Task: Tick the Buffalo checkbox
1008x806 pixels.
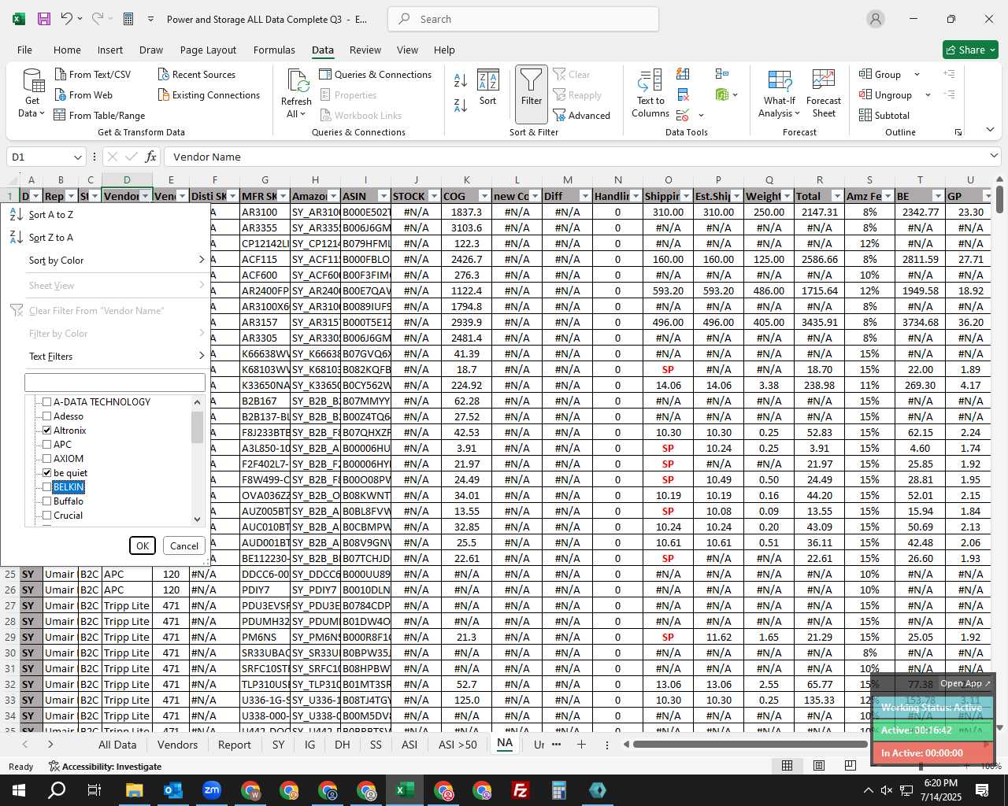Action: [47, 501]
